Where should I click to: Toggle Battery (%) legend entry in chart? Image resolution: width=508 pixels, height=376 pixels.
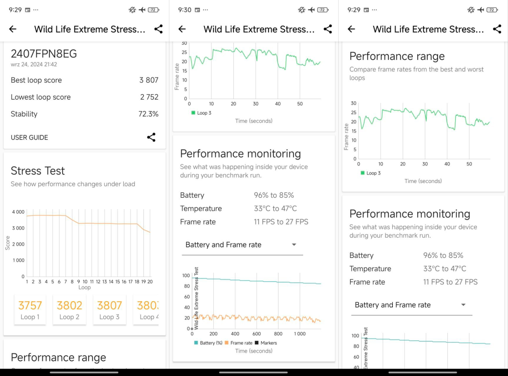click(x=208, y=343)
